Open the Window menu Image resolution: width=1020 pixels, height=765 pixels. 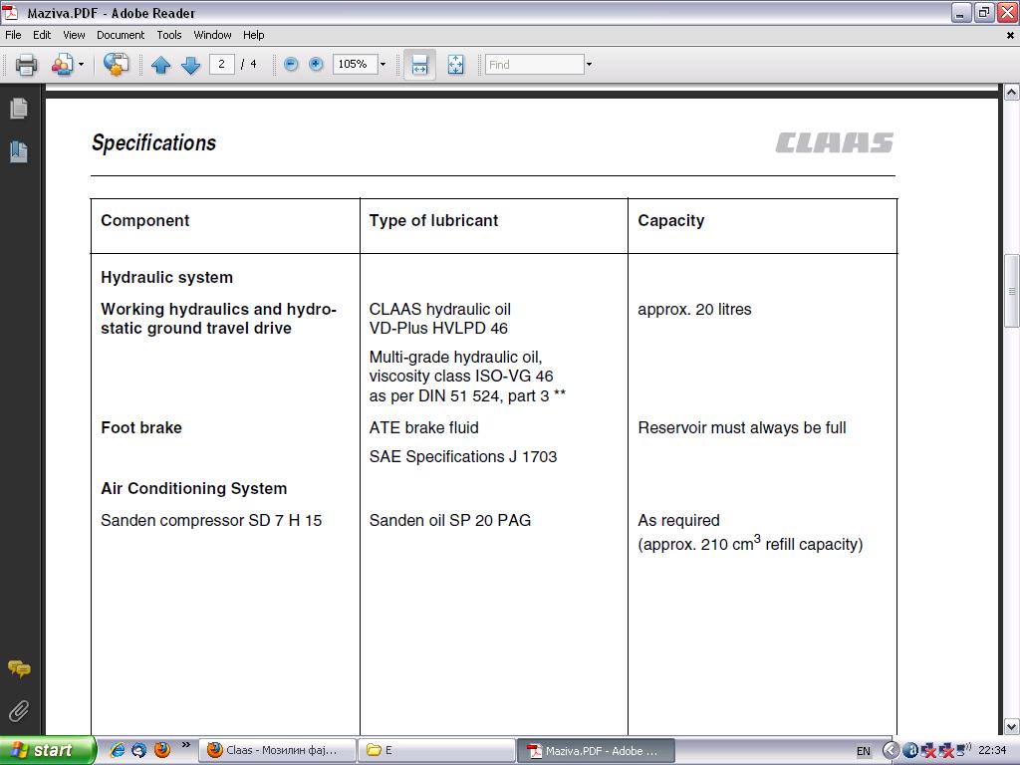(212, 35)
